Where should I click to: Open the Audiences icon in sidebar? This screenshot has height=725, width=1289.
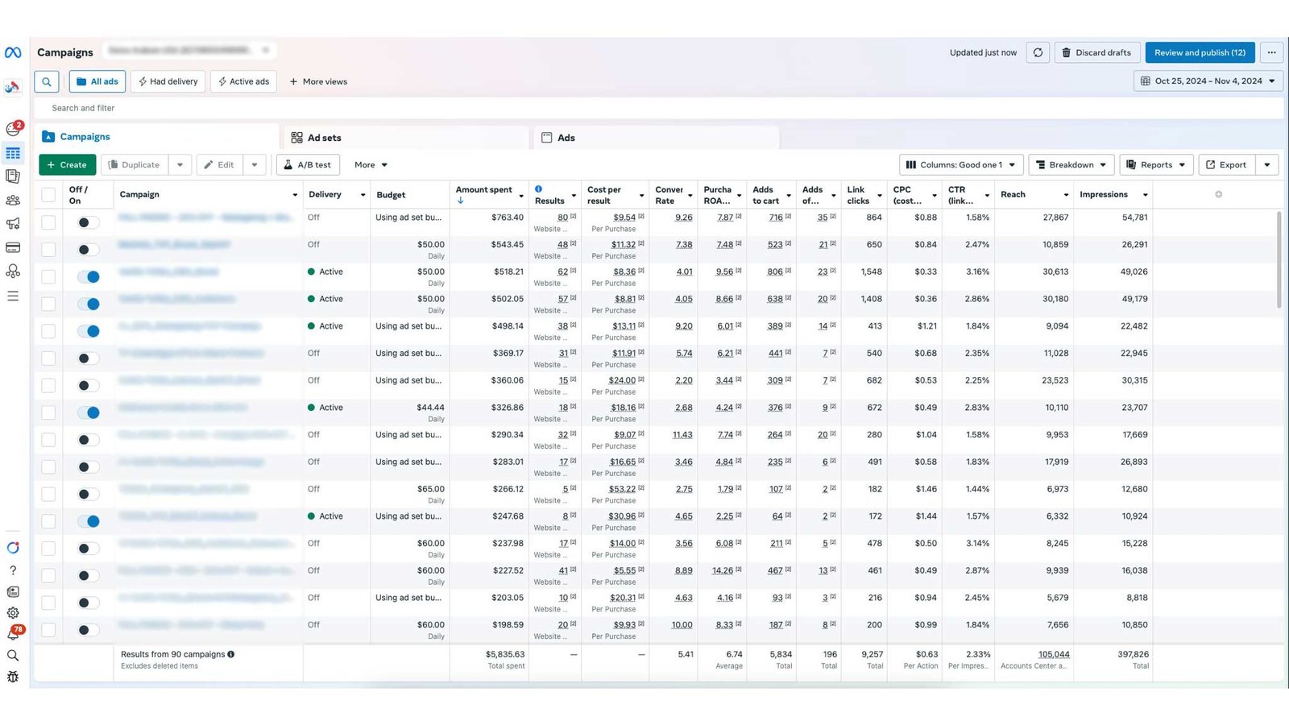tap(13, 201)
